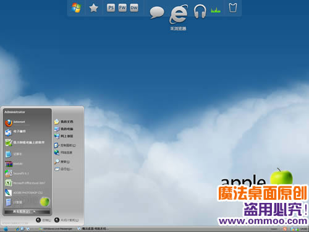Screen dimensions: 309x232
Task: Open the recycle bin dock icon
Action: pyautogui.click(x=233, y=8)
